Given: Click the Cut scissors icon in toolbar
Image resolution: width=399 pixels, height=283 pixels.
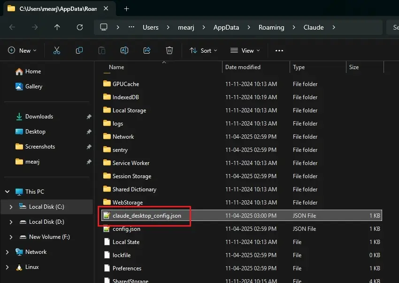Looking at the screenshot, I should click(x=57, y=50).
